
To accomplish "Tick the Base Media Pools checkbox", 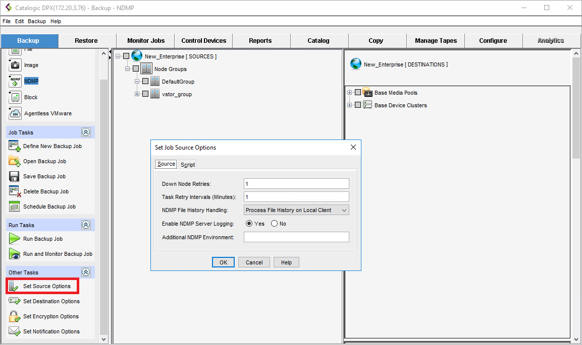I will [x=358, y=93].
